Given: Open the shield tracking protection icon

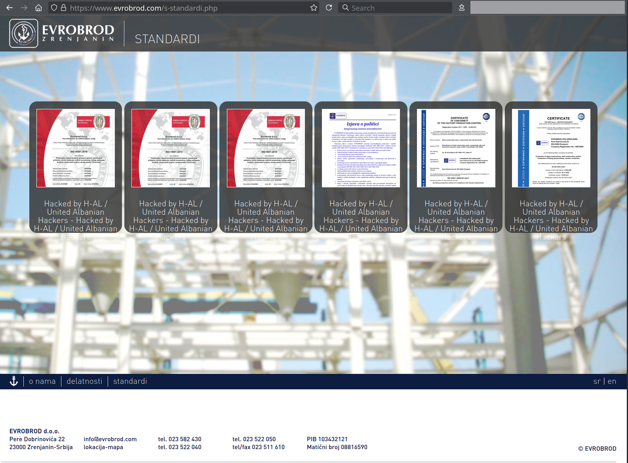Looking at the screenshot, I should coord(54,8).
